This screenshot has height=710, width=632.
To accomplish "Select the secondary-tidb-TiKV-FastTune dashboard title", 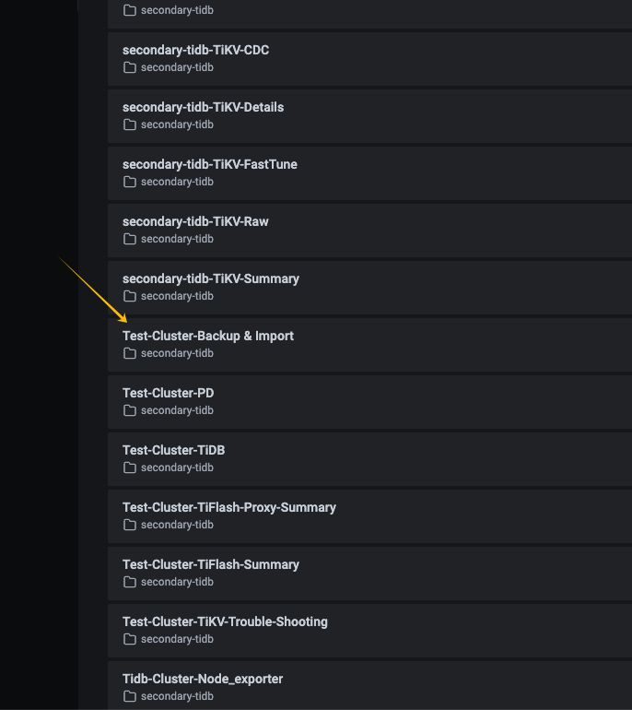I will point(209,164).
